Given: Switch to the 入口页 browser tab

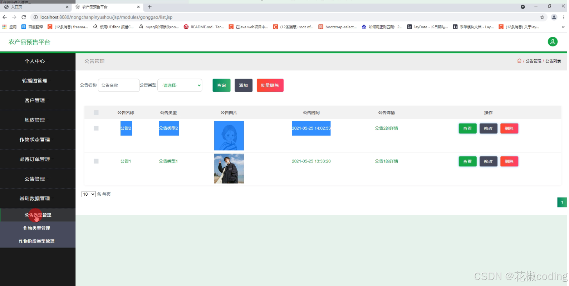Looking at the screenshot, I should [36, 7].
